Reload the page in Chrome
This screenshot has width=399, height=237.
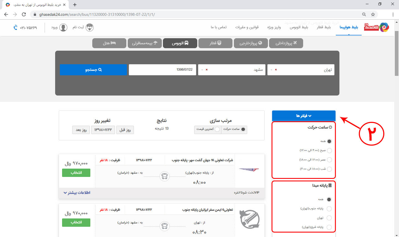pos(24,14)
